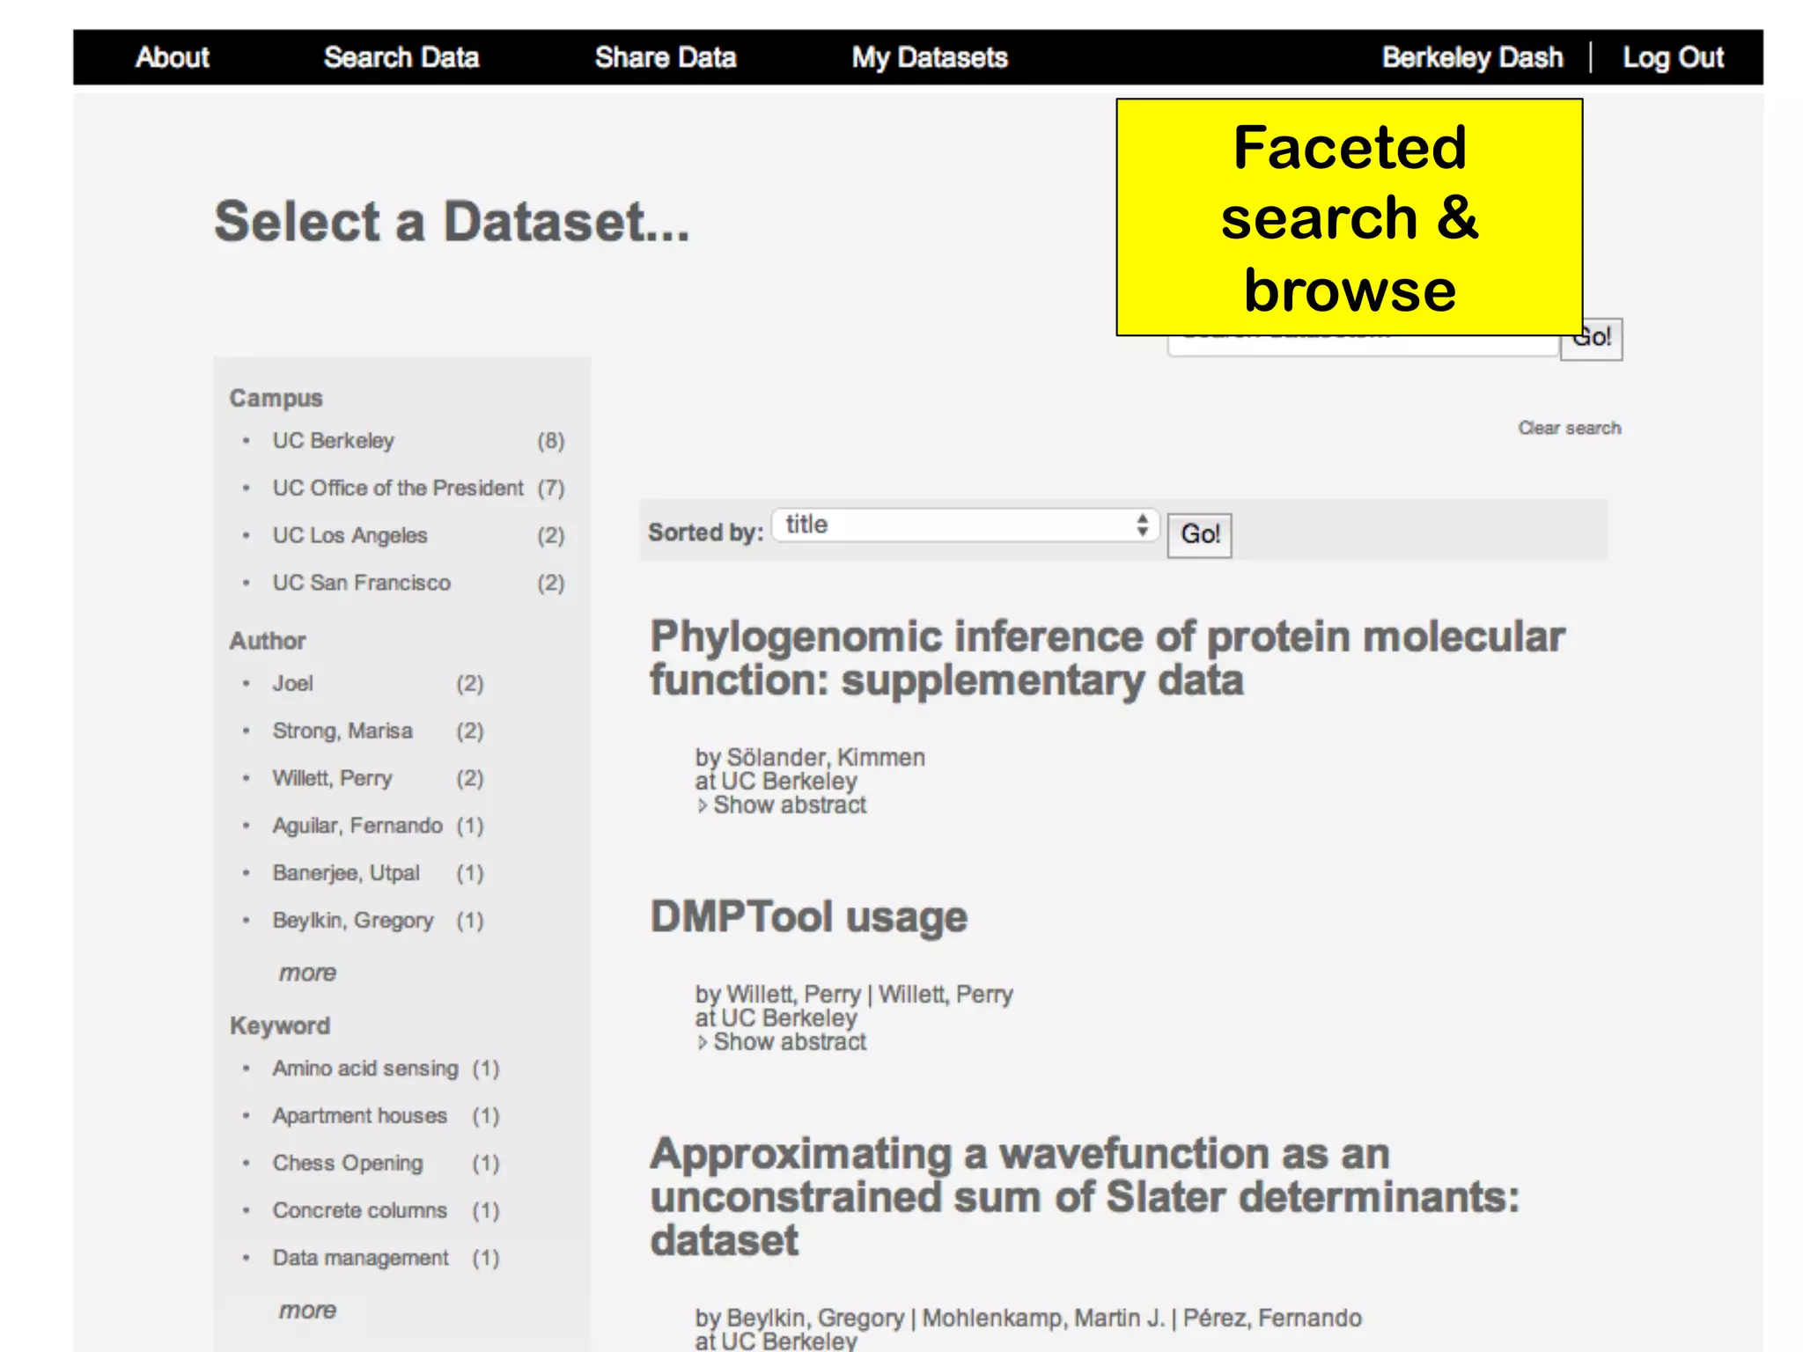Viewport: 1803px width, 1352px height.
Task: Open the DMPTool usage dataset
Action: [x=809, y=917]
